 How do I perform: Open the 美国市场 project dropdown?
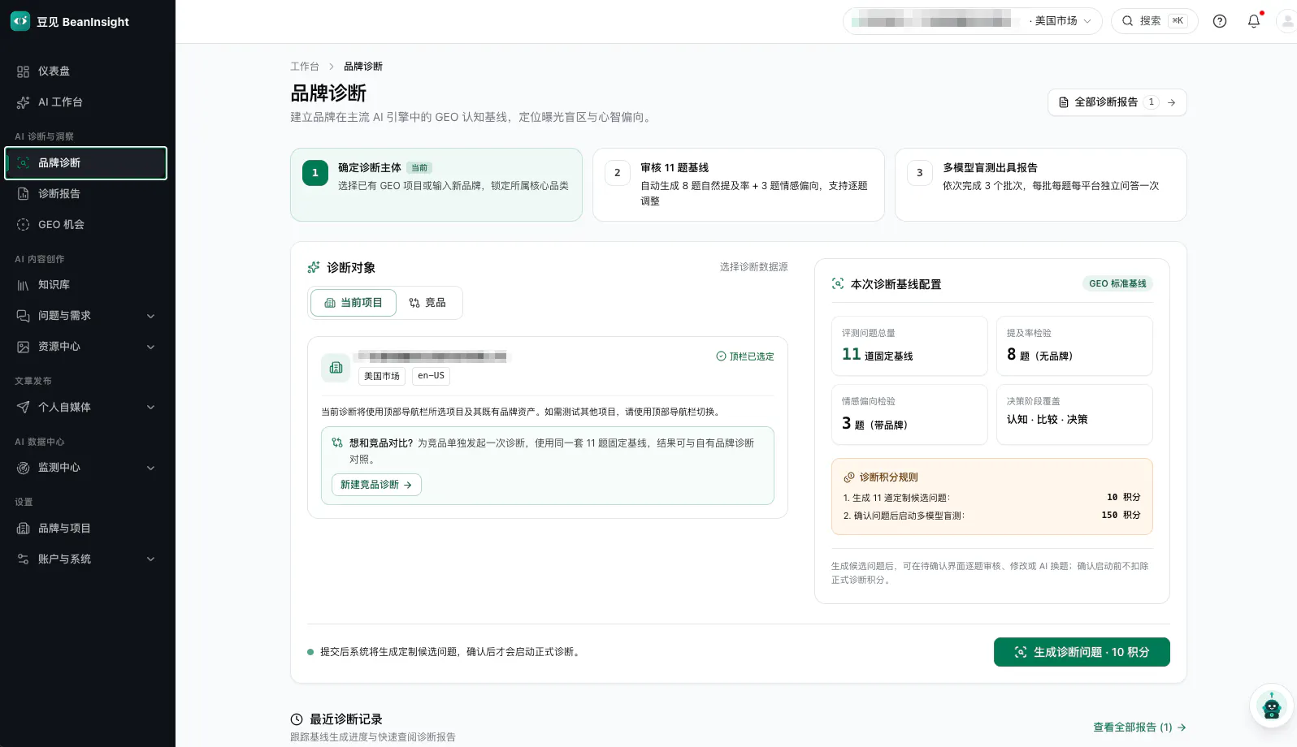coord(973,21)
